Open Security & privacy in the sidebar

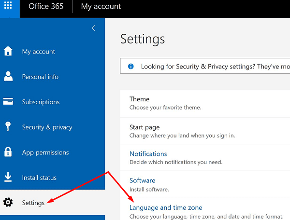click(47, 127)
